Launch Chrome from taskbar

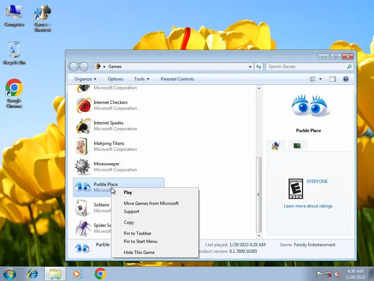100,274
